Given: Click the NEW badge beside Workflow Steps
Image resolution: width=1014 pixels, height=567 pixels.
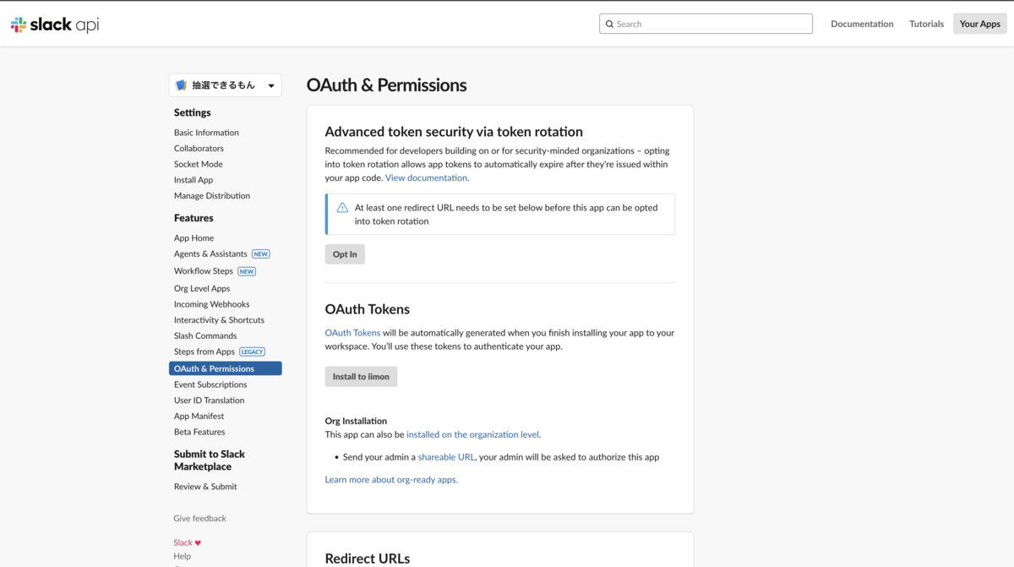Looking at the screenshot, I should (x=247, y=272).
